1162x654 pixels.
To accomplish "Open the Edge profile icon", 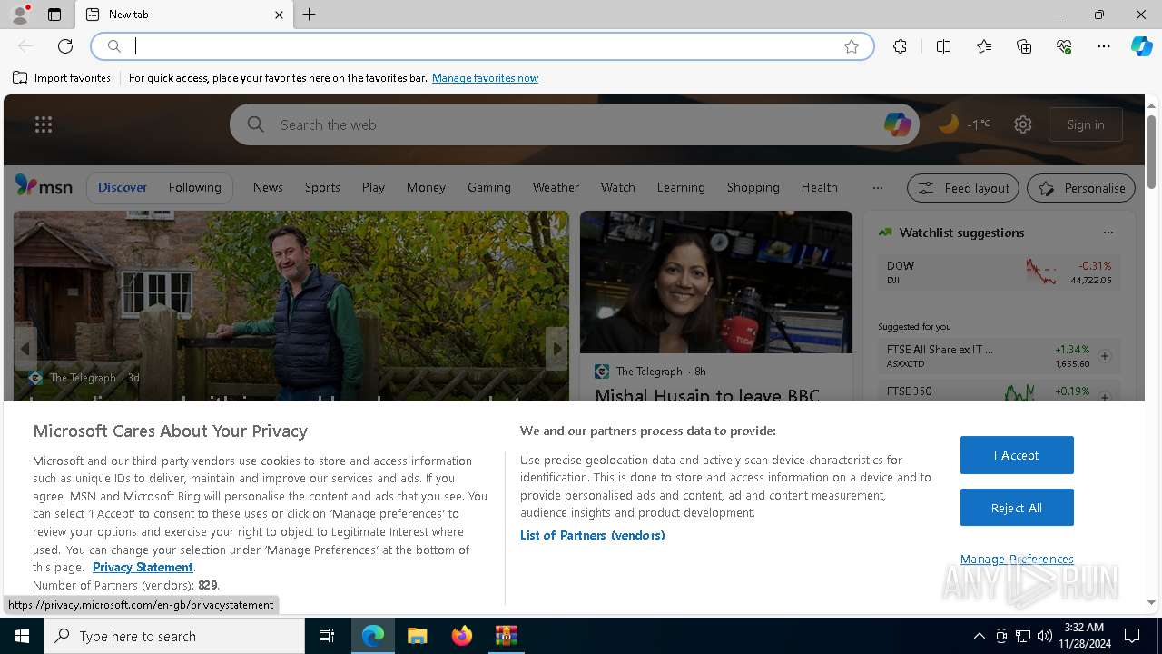I will pos(20,15).
